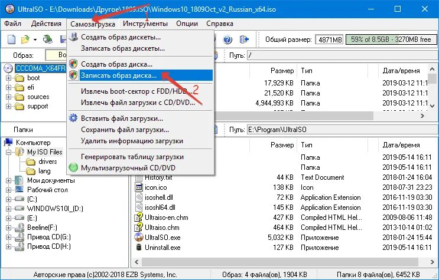Click the Open CD/DVD toolbar icon

pyautogui.click(x=48, y=39)
